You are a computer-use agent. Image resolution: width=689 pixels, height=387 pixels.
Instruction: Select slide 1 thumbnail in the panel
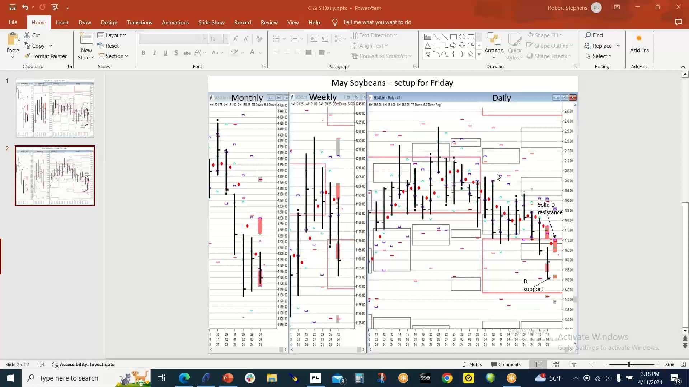point(55,109)
